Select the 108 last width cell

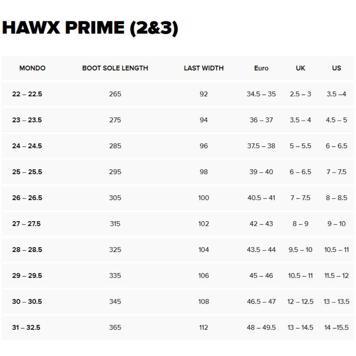click(x=204, y=301)
